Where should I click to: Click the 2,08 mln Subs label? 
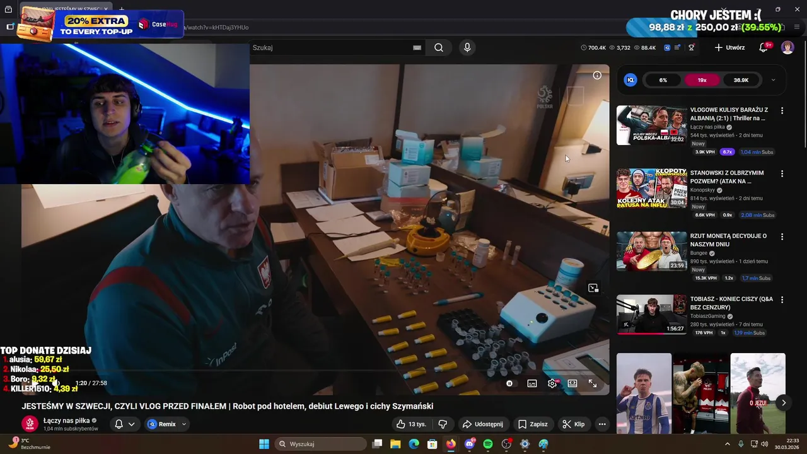[x=757, y=215]
